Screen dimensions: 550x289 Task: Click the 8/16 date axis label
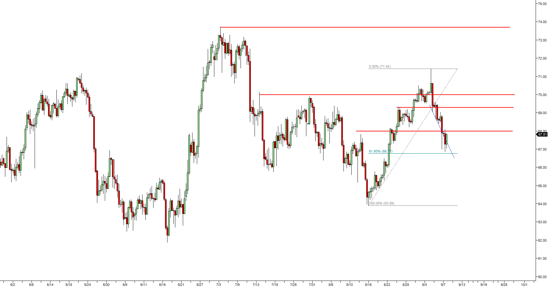(368, 285)
